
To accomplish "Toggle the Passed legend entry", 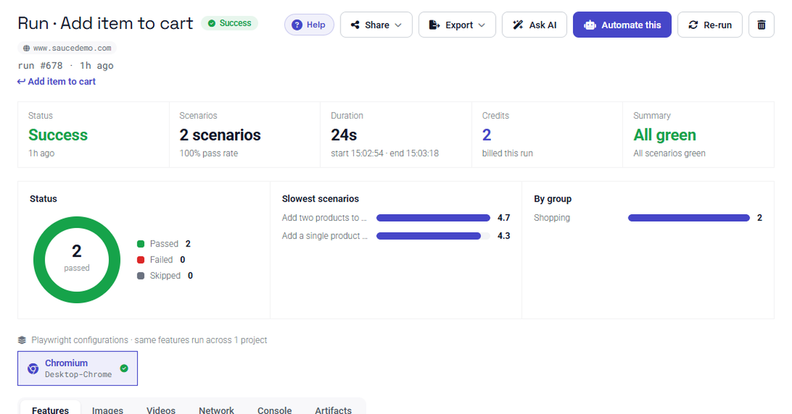I will tap(164, 244).
